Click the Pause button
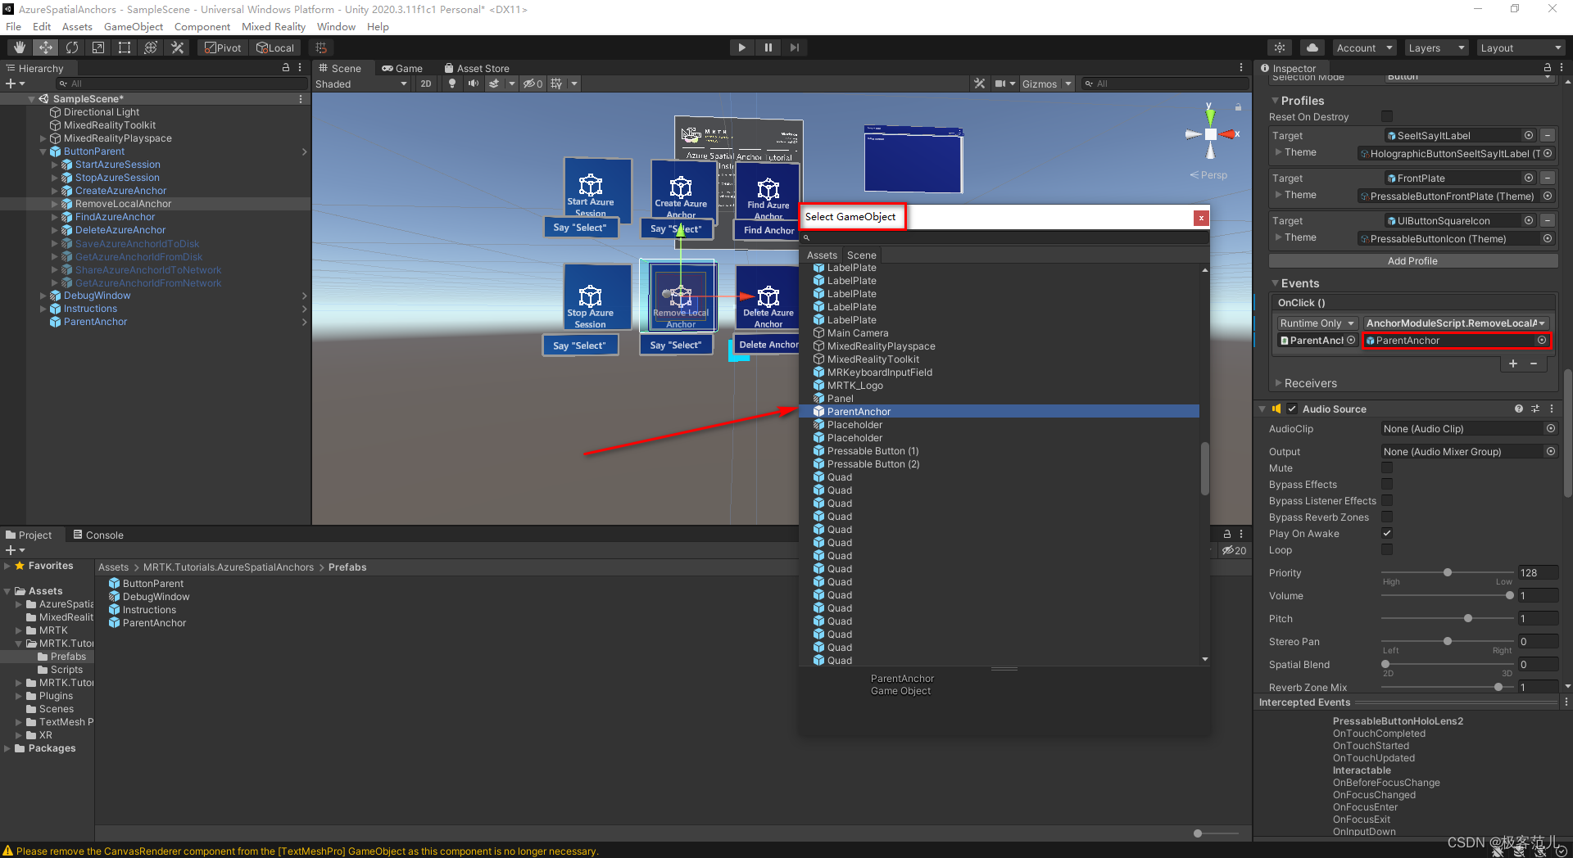Screen dimensions: 1573x858 [x=768, y=47]
